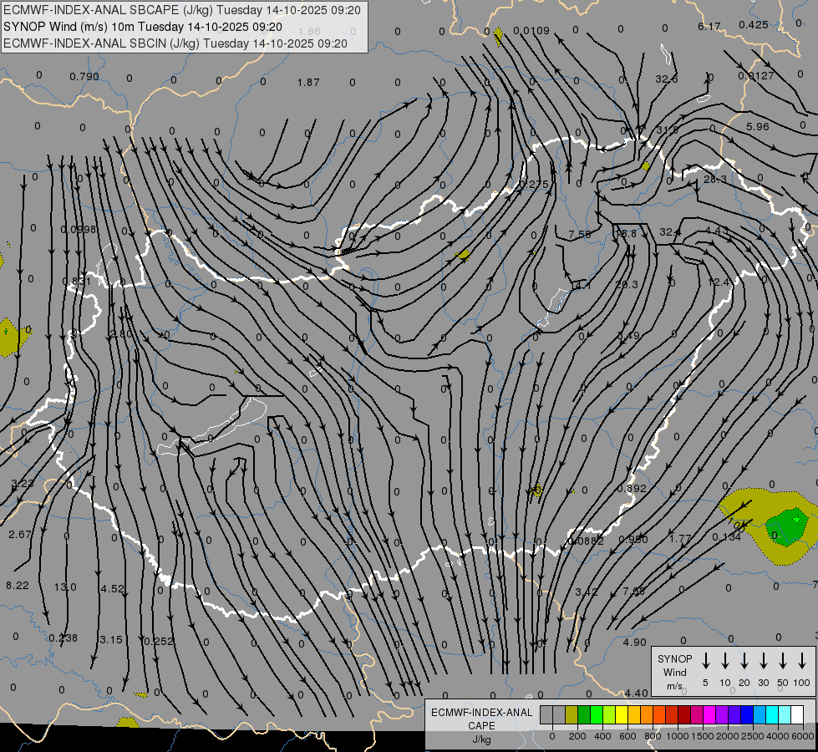Click the map value '3.42'
The height and width of the screenshot is (752, 818).
click(x=587, y=592)
